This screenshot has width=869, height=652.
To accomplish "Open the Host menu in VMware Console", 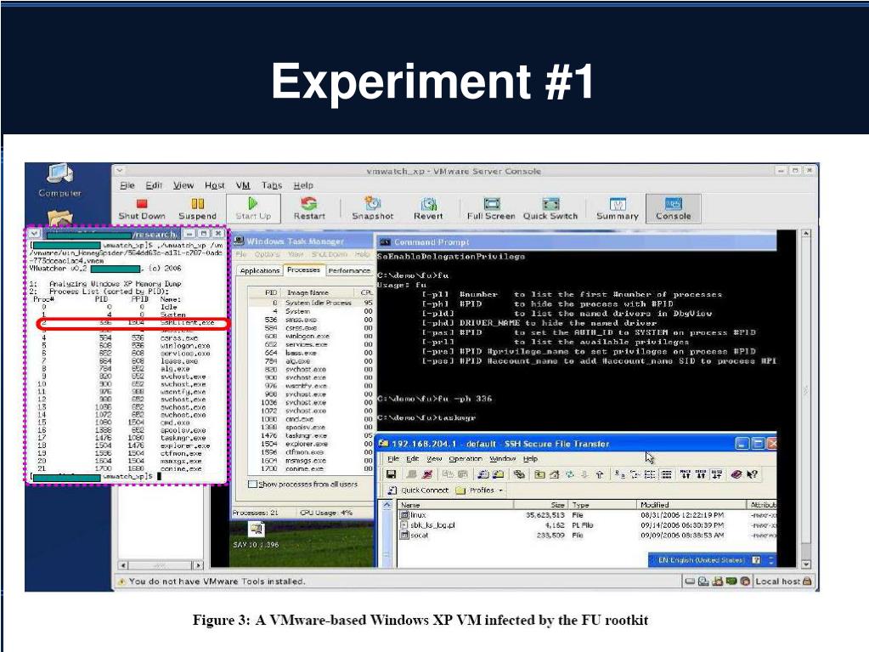I will (x=214, y=185).
